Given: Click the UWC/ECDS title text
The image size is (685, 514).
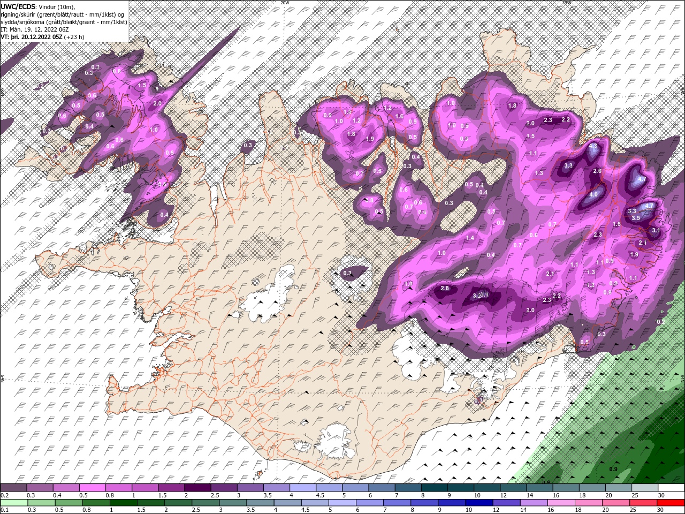Looking at the screenshot, I should pos(18,6).
